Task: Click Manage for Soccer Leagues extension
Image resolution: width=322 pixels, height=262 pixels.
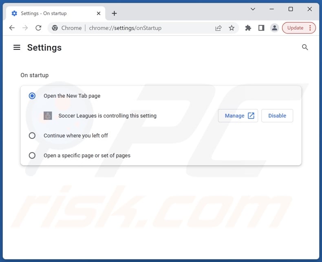Action: pyautogui.click(x=238, y=116)
